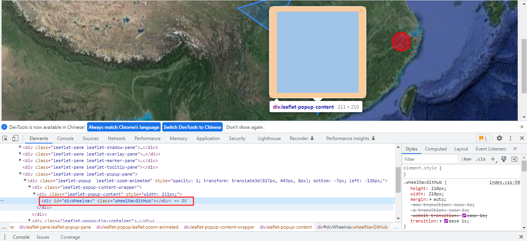Open the Lighthouse tab
The image size is (527, 241).
270,138
